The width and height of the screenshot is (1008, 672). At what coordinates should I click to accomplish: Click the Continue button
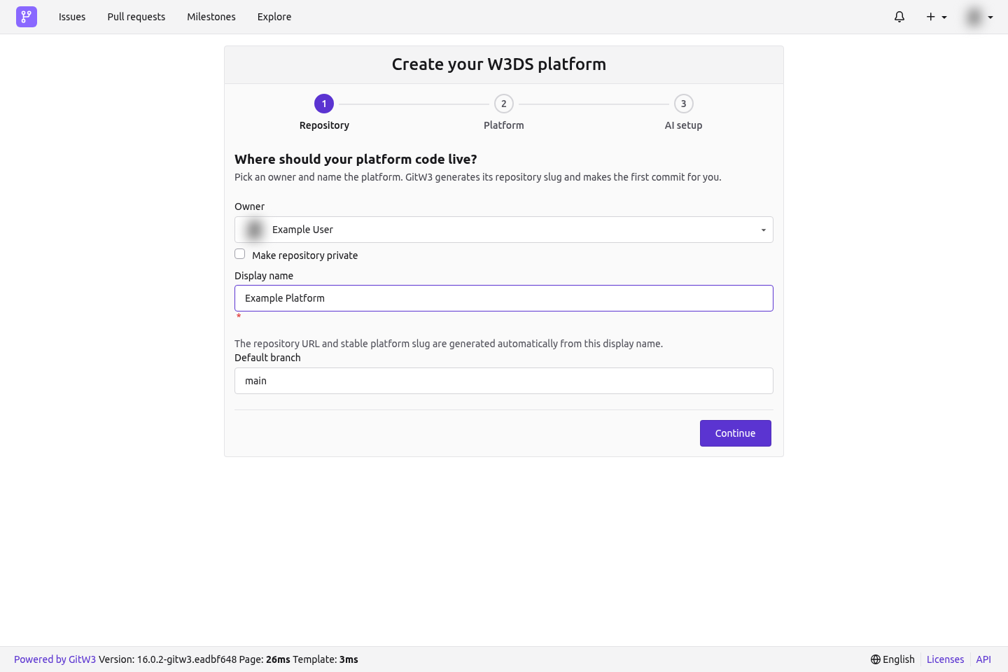tap(736, 433)
